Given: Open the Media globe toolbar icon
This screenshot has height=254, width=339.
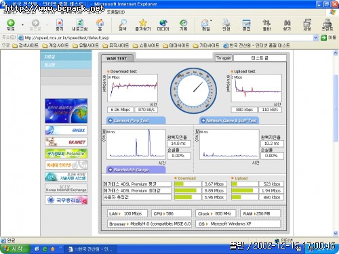Looking at the screenshot, I should coord(163,23).
